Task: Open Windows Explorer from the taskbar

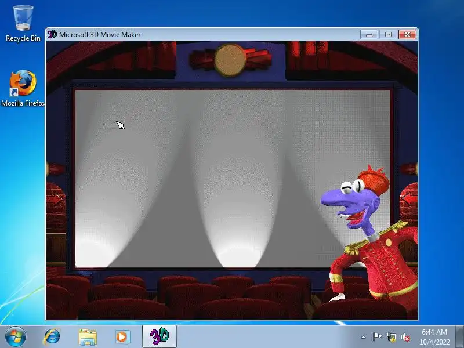Action: [x=88, y=337]
